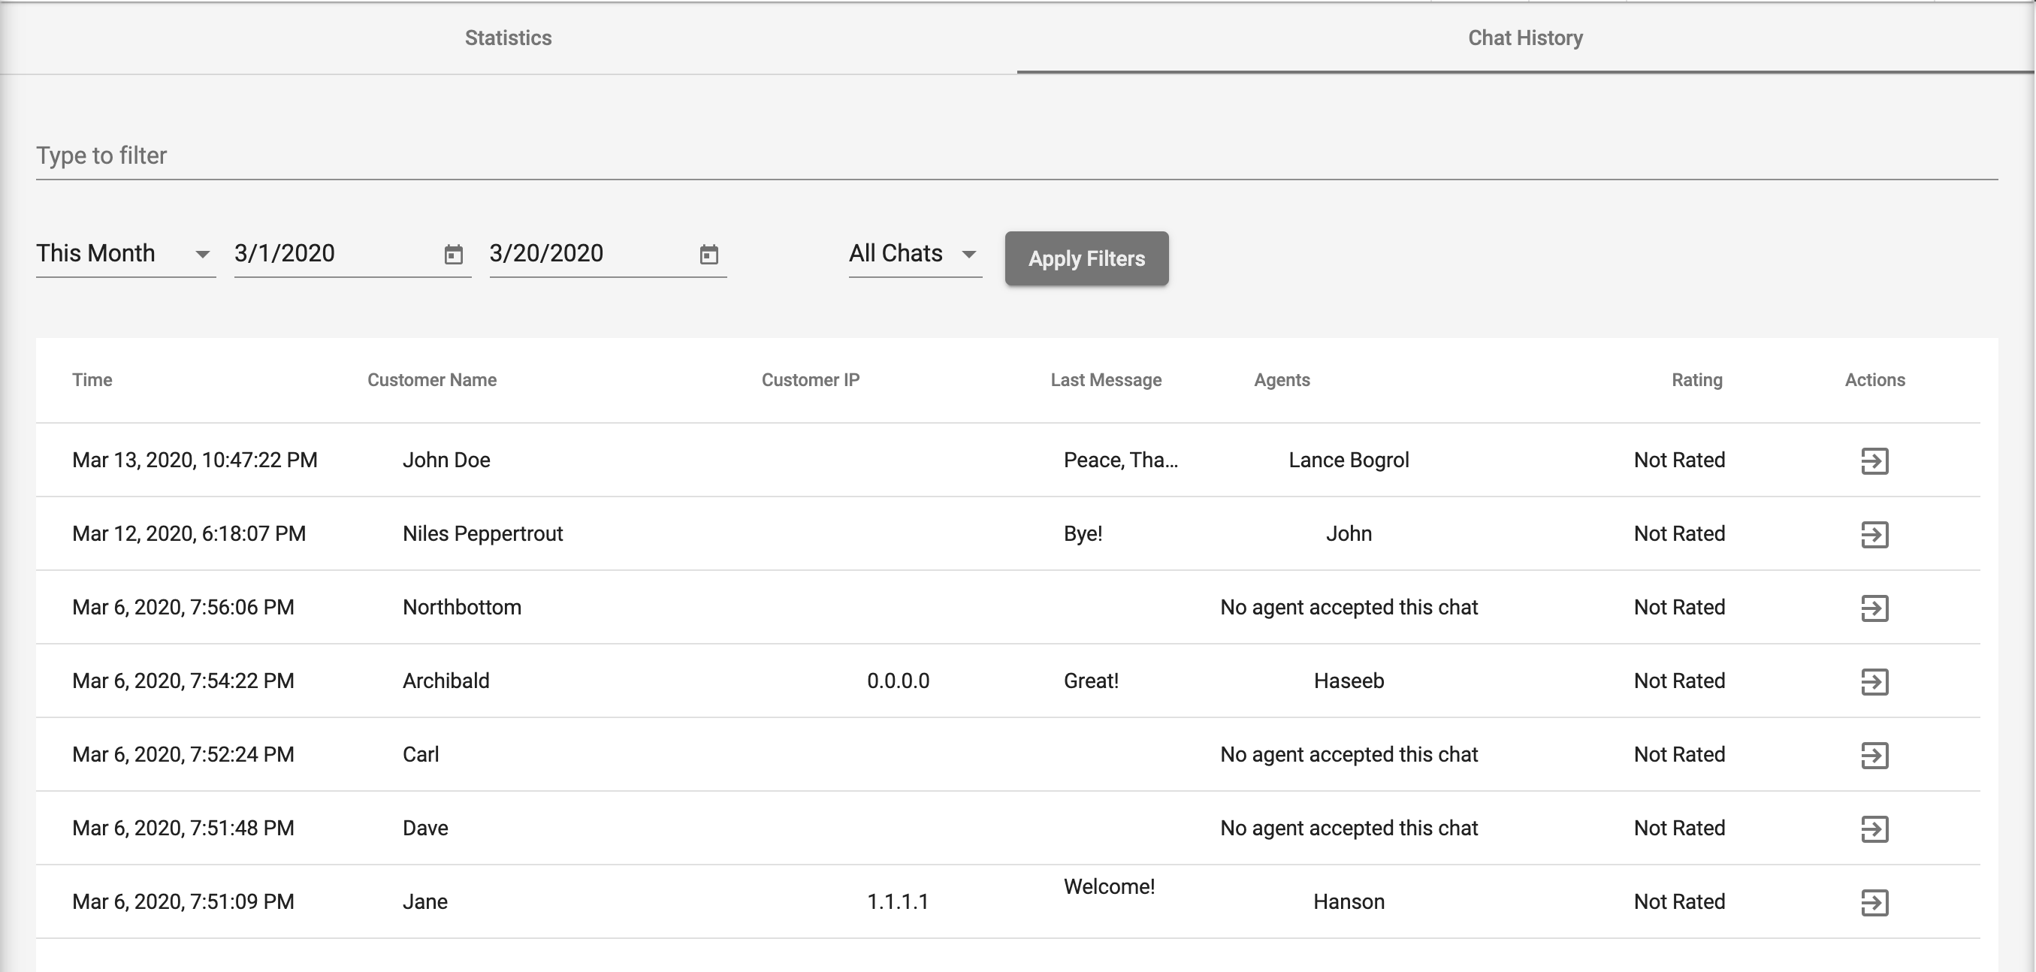Sort by the Customer Name column header
This screenshot has height=972, width=2036.
[x=431, y=380]
